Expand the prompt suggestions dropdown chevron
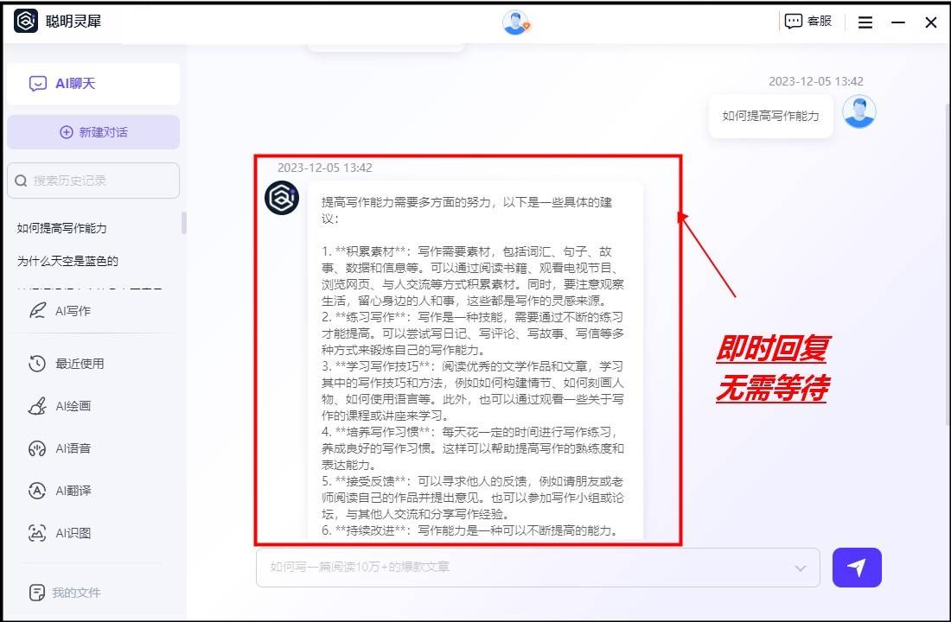 pyautogui.click(x=801, y=568)
